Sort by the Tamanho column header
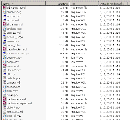The image size is (130, 120). point(58,4)
